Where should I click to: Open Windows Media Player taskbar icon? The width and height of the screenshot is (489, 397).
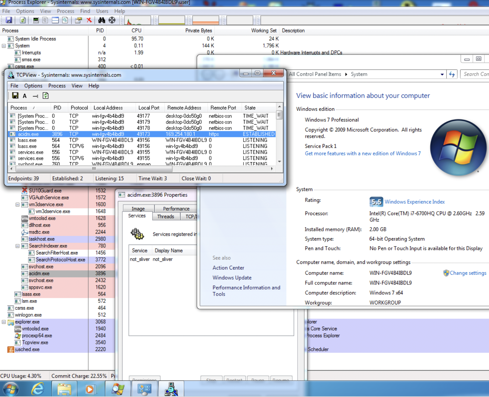pyautogui.click(x=89, y=389)
